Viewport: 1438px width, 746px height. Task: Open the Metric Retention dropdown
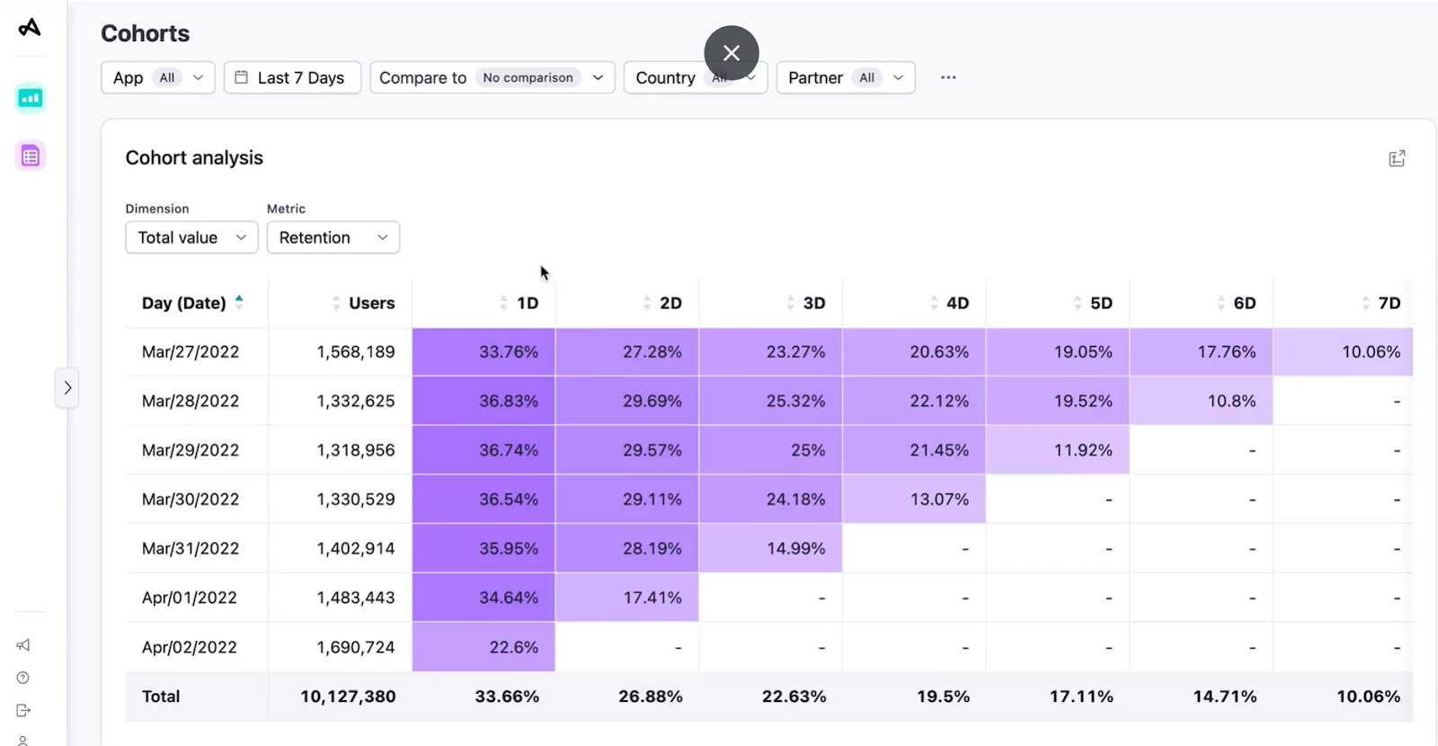coord(333,237)
